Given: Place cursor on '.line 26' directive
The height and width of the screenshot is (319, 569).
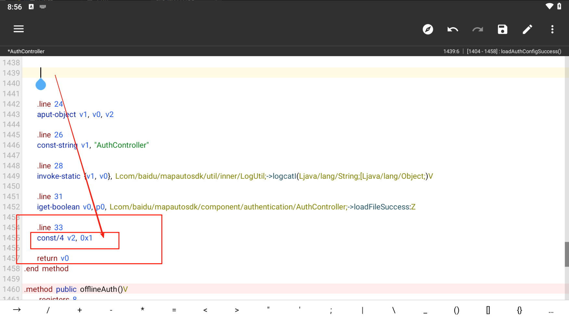Looking at the screenshot, I should [50, 135].
